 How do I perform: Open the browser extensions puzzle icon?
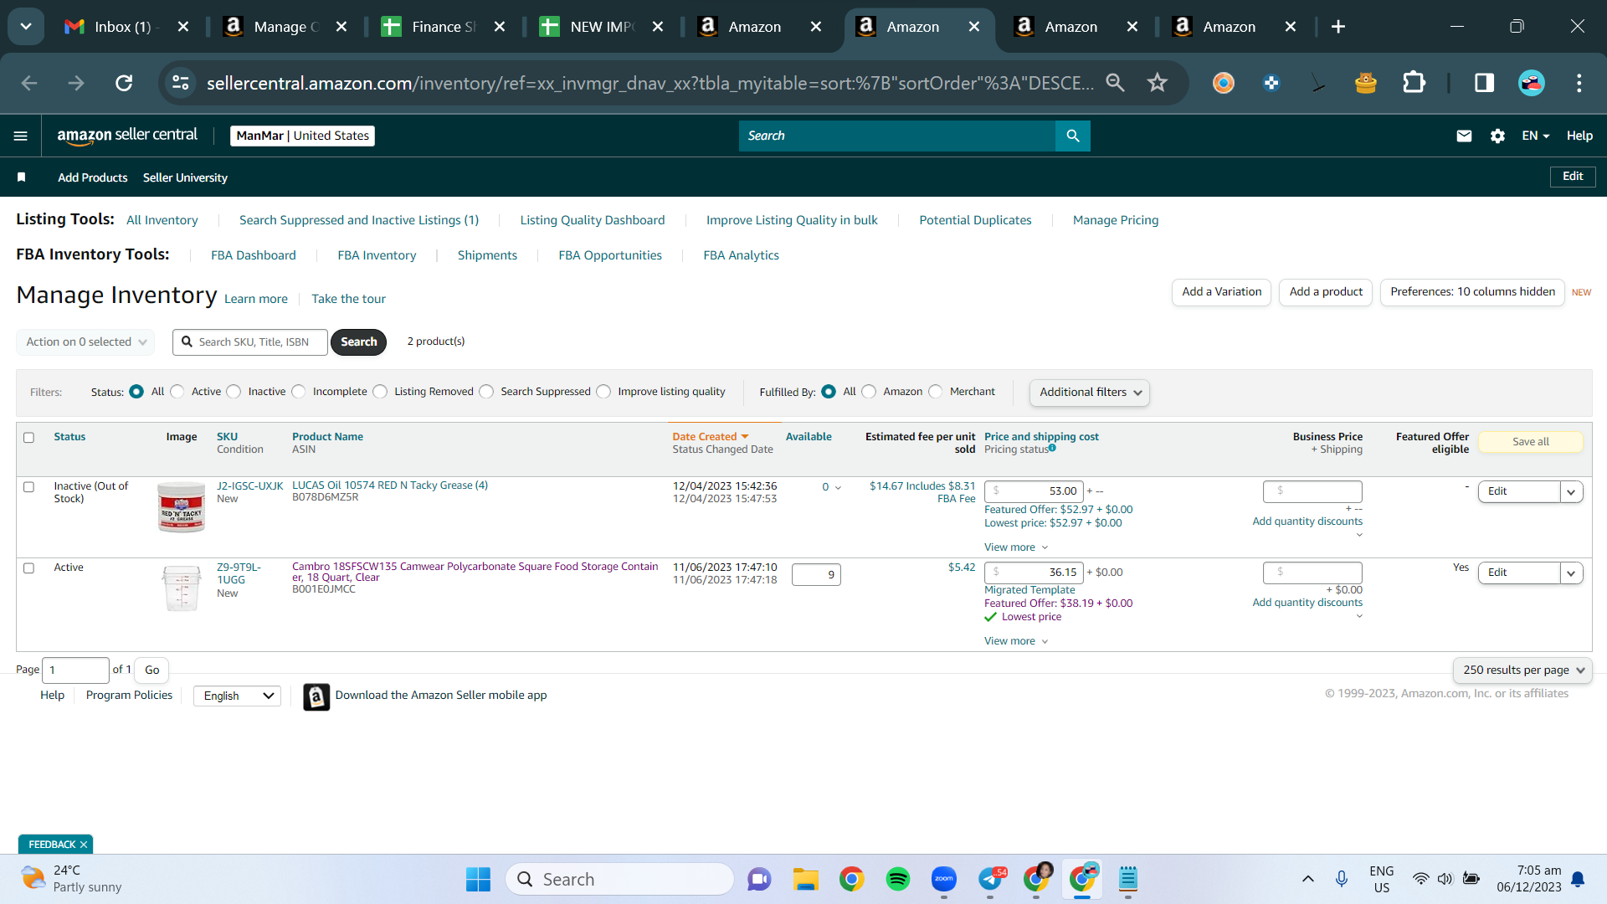[x=1414, y=83]
